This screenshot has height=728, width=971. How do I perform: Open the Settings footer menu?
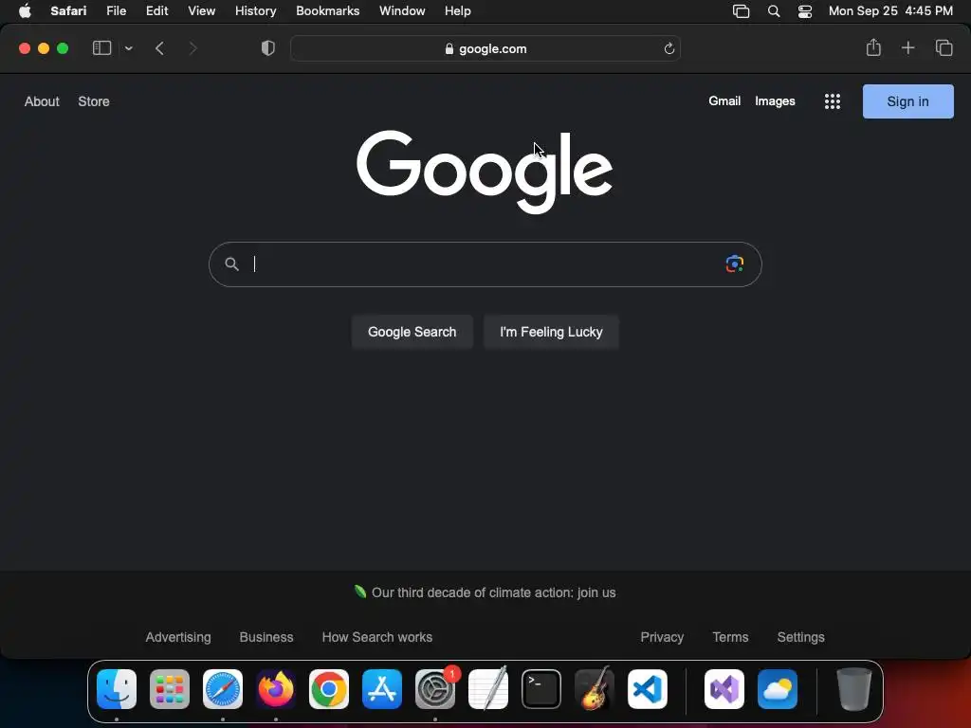[x=800, y=637]
